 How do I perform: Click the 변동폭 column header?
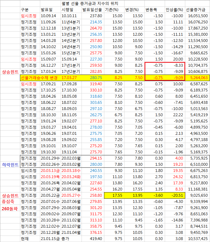[x=151, y=10]
